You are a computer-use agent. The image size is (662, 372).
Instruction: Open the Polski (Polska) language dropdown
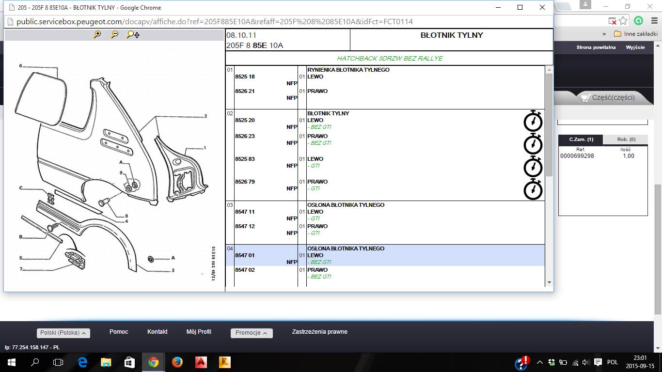(x=63, y=333)
